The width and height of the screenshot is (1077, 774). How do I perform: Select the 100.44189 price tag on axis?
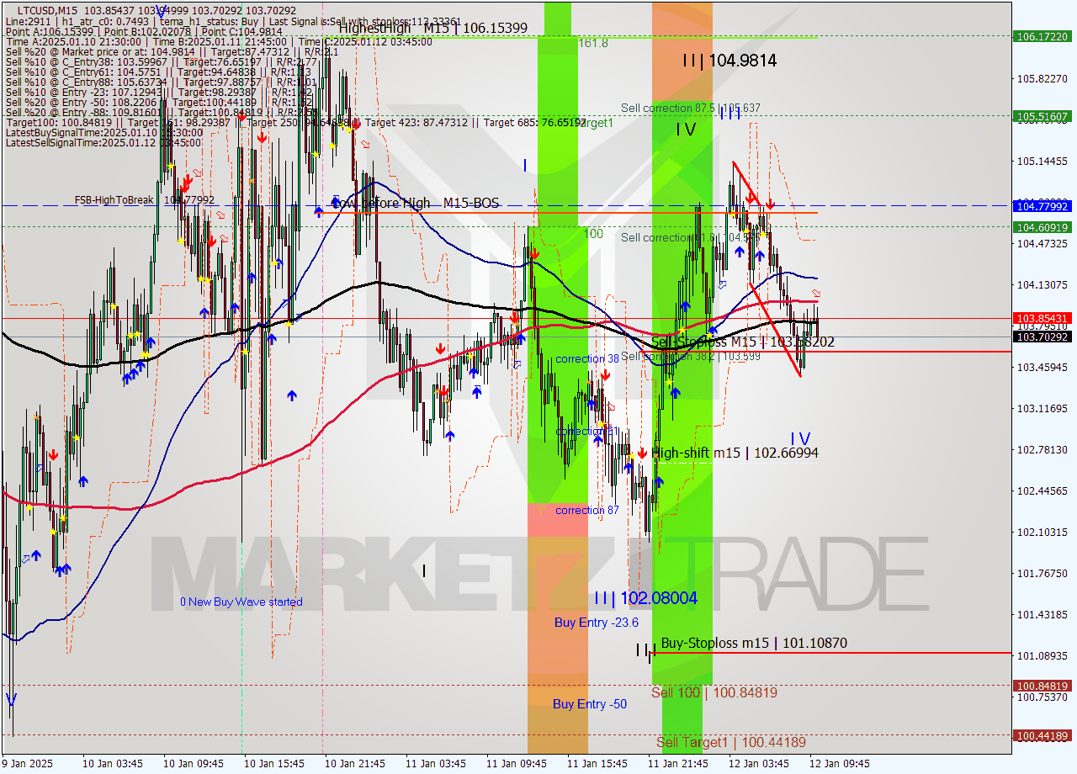click(x=1043, y=735)
